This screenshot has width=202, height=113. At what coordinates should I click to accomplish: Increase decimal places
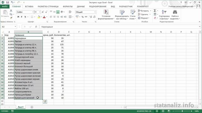click(x=91, y=17)
